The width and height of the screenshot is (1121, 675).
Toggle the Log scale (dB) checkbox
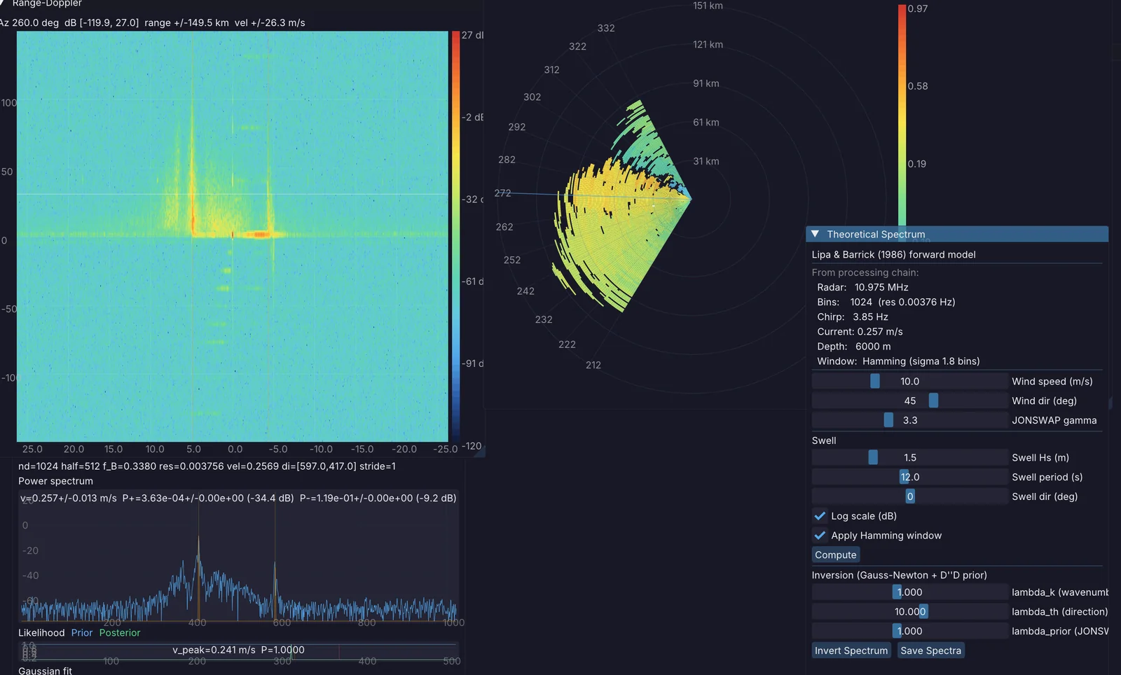pyautogui.click(x=820, y=516)
